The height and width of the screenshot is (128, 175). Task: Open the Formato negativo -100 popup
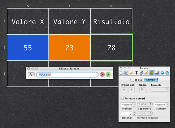(x=145, y=114)
